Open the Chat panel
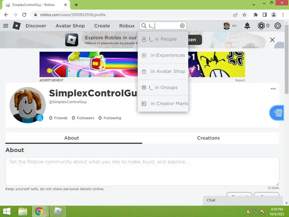 click(x=243, y=200)
